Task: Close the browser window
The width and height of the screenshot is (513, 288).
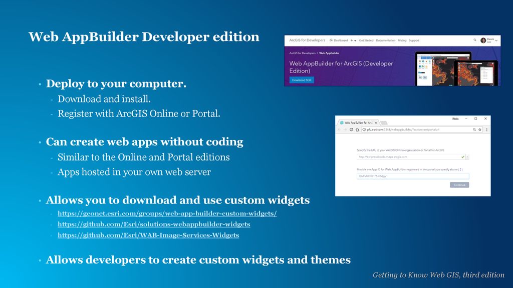Action: (x=485, y=119)
